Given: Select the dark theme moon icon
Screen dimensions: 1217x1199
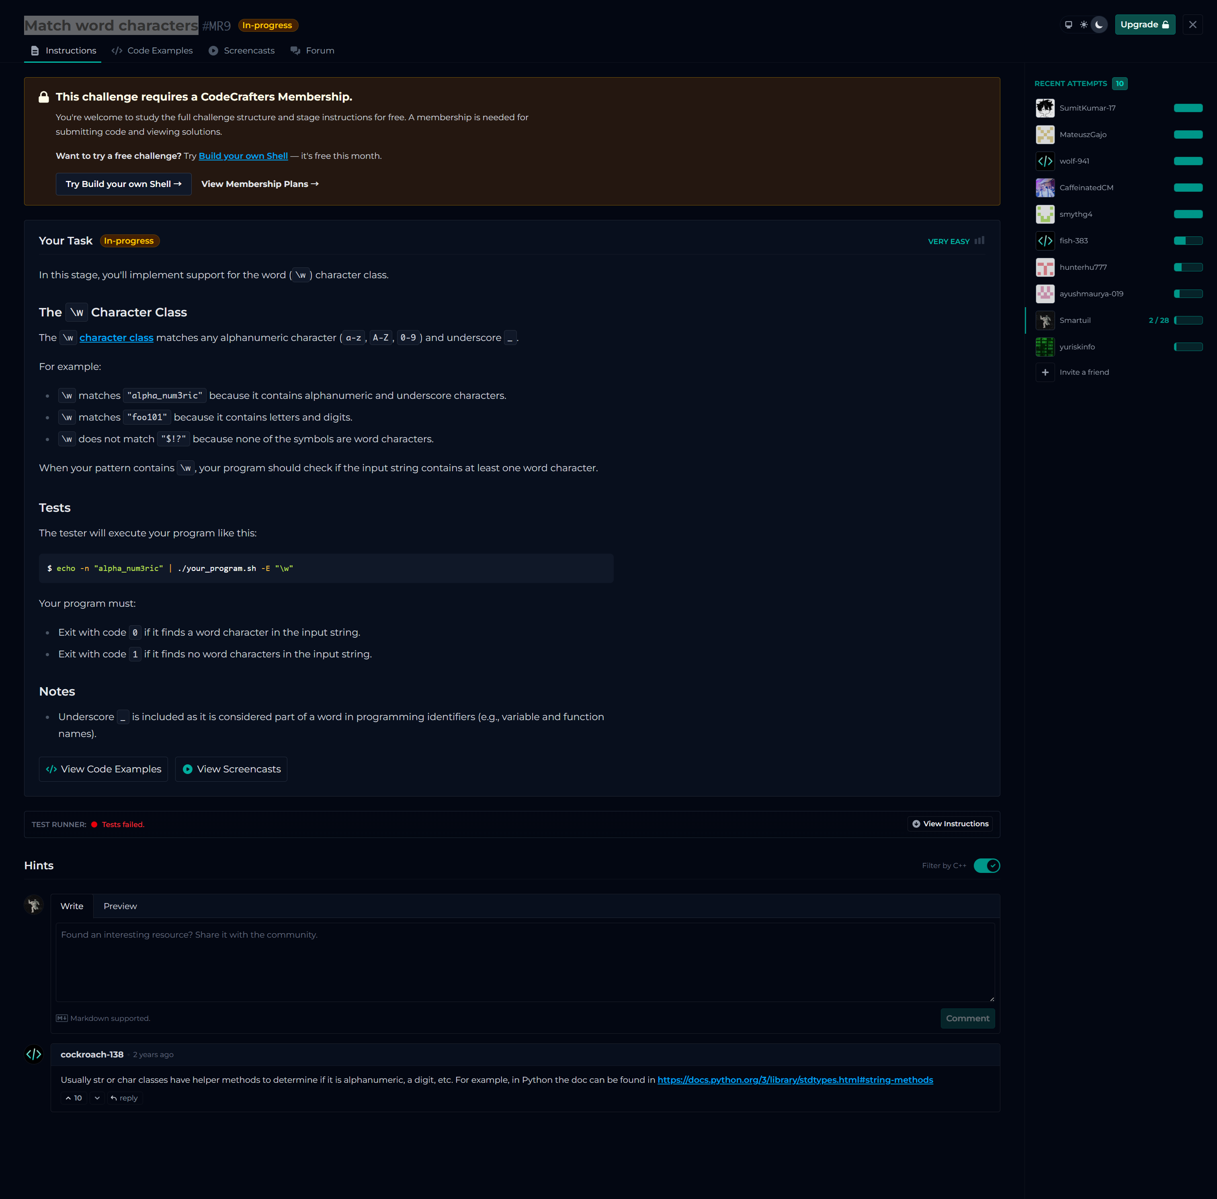Looking at the screenshot, I should pos(1099,25).
